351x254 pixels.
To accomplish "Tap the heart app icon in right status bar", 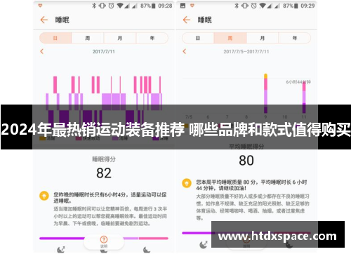I will (192, 6).
